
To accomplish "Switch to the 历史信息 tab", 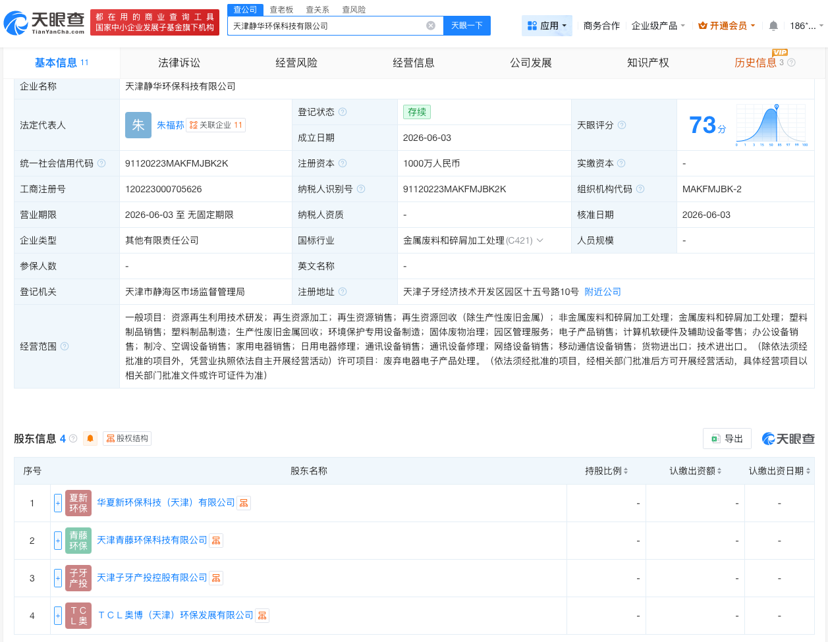I will click(756, 63).
